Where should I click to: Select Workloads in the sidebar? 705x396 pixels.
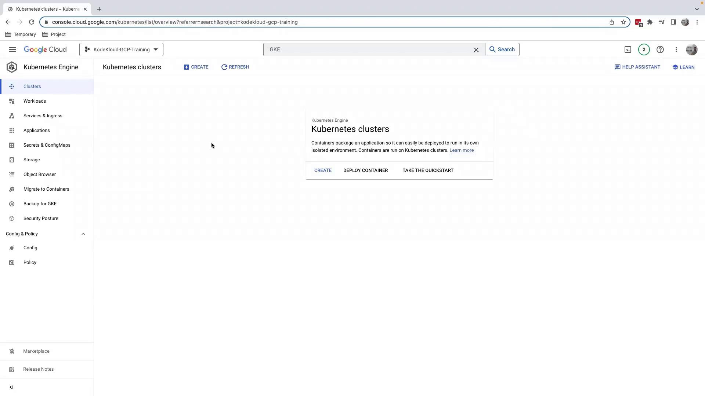pos(35,101)
